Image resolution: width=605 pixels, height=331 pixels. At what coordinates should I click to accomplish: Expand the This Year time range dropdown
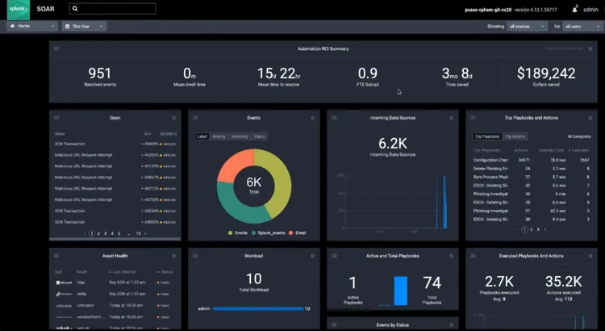click(86, 26)
